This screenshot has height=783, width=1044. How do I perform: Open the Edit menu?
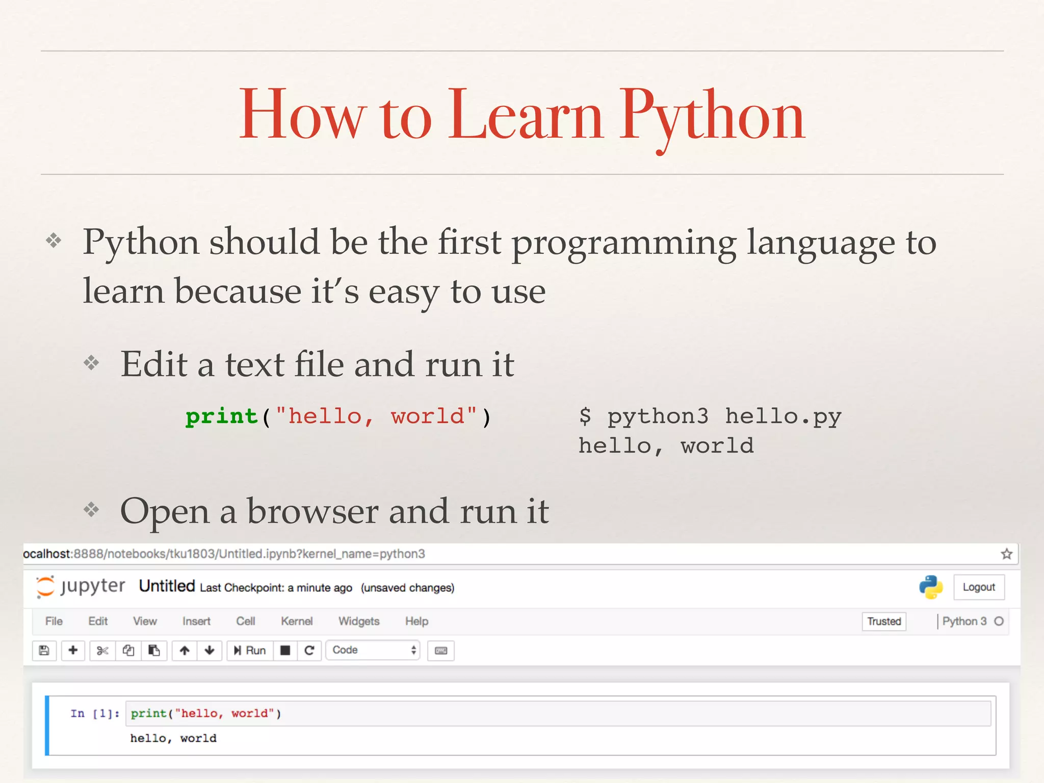(x=98, y=621)
